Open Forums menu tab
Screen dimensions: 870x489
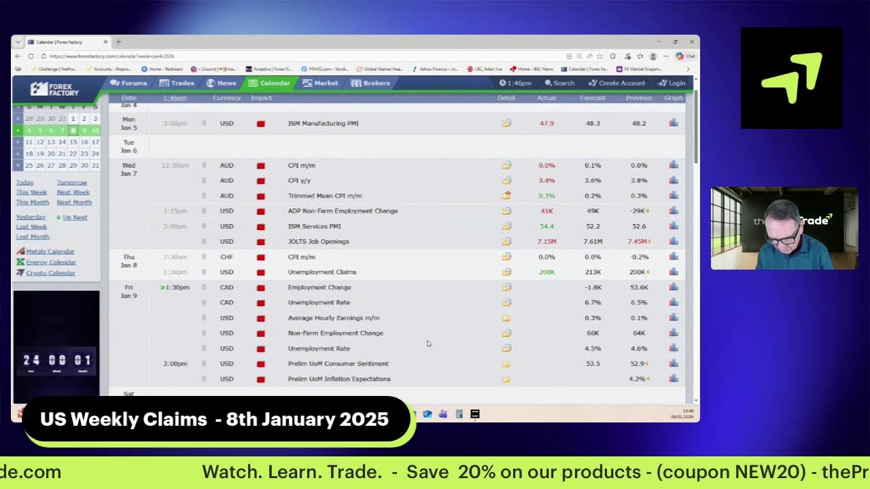(128, 83)
